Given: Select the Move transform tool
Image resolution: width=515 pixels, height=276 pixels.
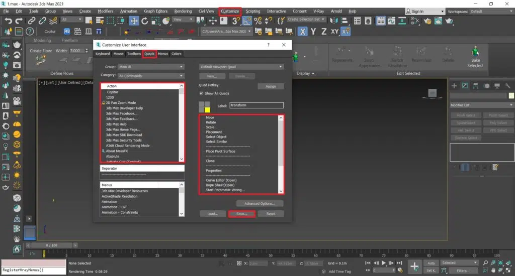Looking at the screenshot, I should click(x=134, y=21).
